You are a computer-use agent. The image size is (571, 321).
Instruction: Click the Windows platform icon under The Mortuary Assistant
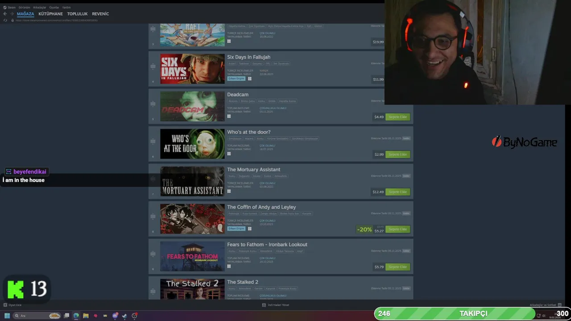click(x=229, y=191)
